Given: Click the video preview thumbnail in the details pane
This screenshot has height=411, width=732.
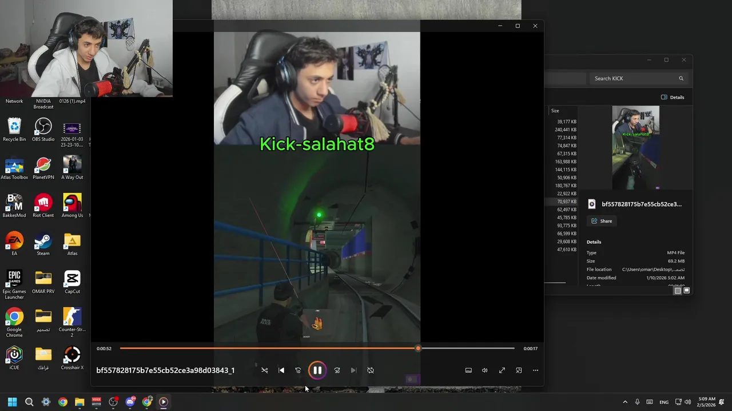Looking at the screenshot, I should [635, 147].
